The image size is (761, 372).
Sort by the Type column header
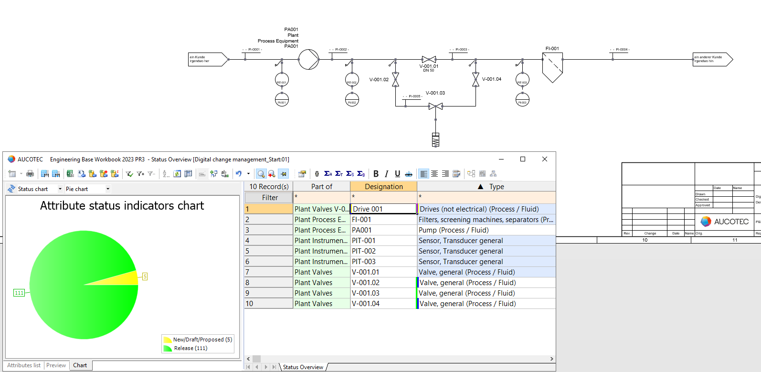496,187
